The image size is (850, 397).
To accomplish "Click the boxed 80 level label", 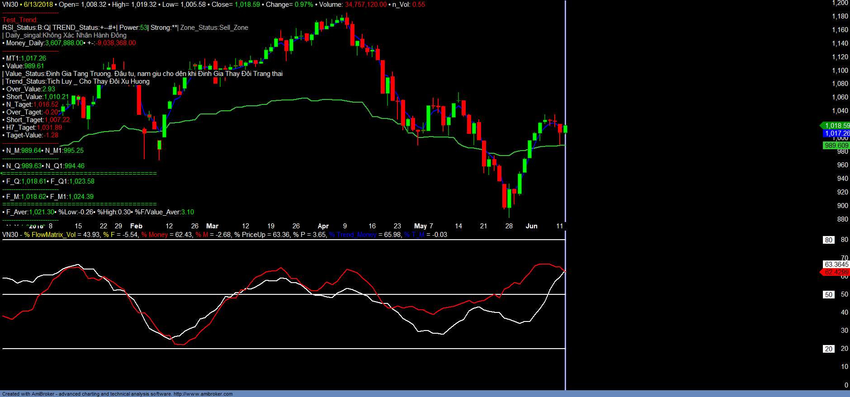I will click(828, 240).
